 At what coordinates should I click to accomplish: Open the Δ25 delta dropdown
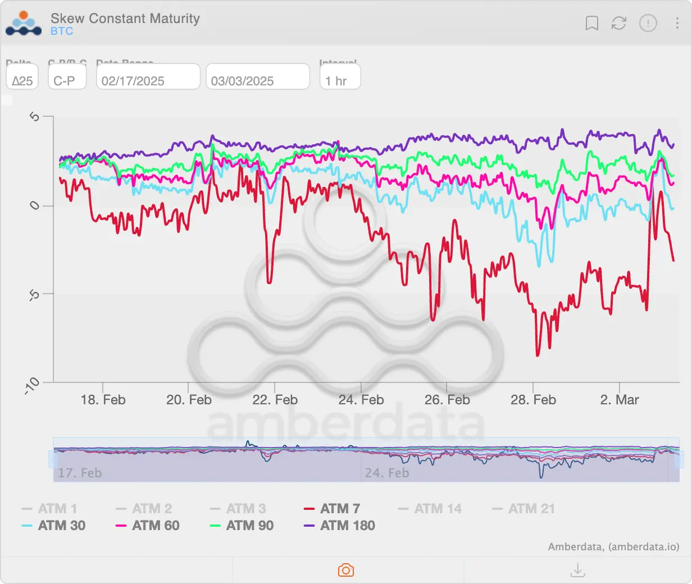[22, 77]
